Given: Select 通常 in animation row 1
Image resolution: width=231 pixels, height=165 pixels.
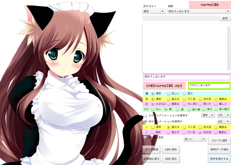Looking at the screenshot, I should coord(153,127).
